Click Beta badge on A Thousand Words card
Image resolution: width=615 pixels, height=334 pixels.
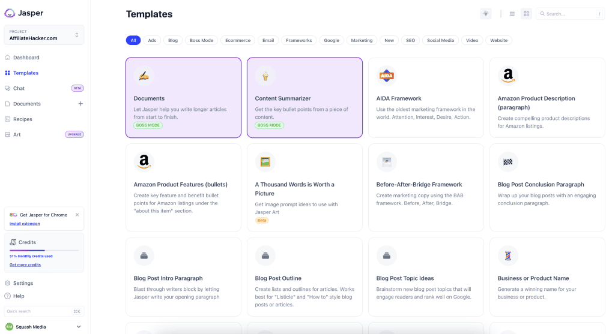(262, 221)
